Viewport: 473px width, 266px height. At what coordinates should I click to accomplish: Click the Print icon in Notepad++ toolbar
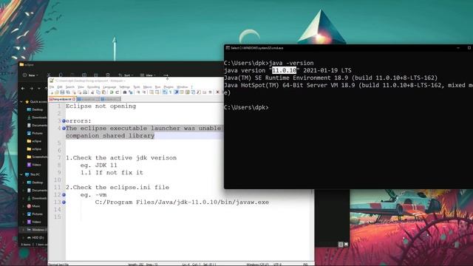click(85, 92)
